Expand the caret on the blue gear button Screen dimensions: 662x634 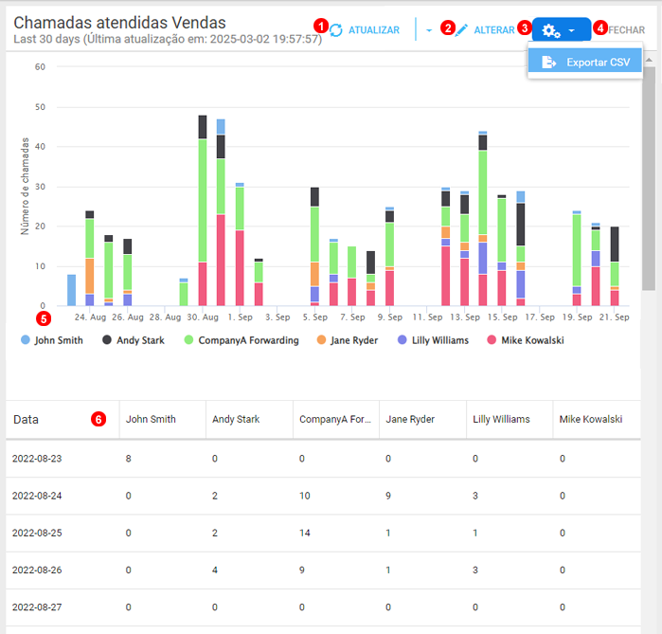pos(572,31)
